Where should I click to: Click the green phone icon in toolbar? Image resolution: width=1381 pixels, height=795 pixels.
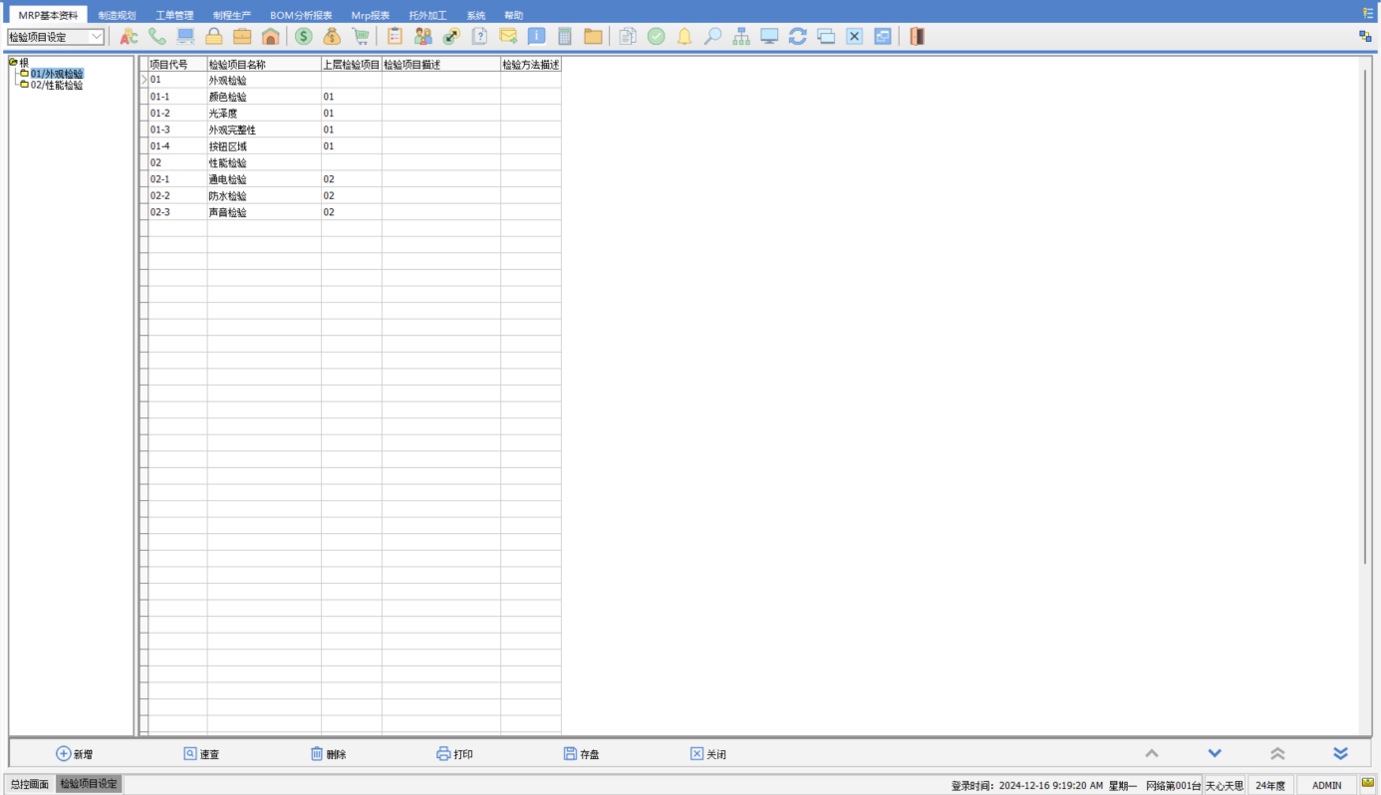click(157, 37)
